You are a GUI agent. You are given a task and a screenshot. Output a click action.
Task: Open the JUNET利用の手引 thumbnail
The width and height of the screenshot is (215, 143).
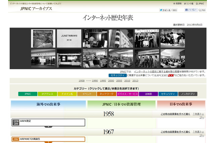69,39
